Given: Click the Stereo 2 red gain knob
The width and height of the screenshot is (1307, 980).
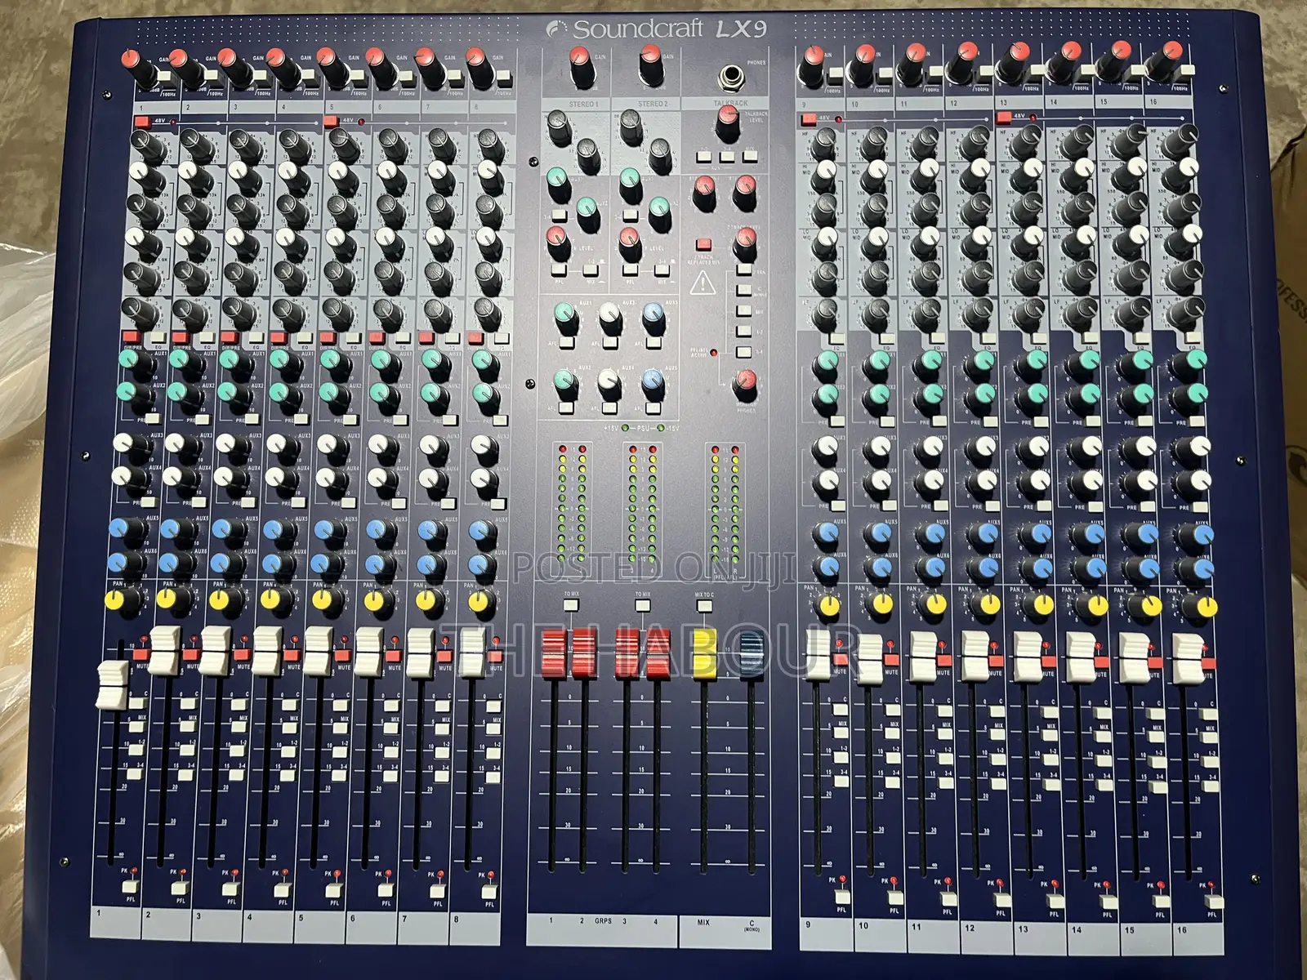Looking at the screenshot, I should point(651,65).
